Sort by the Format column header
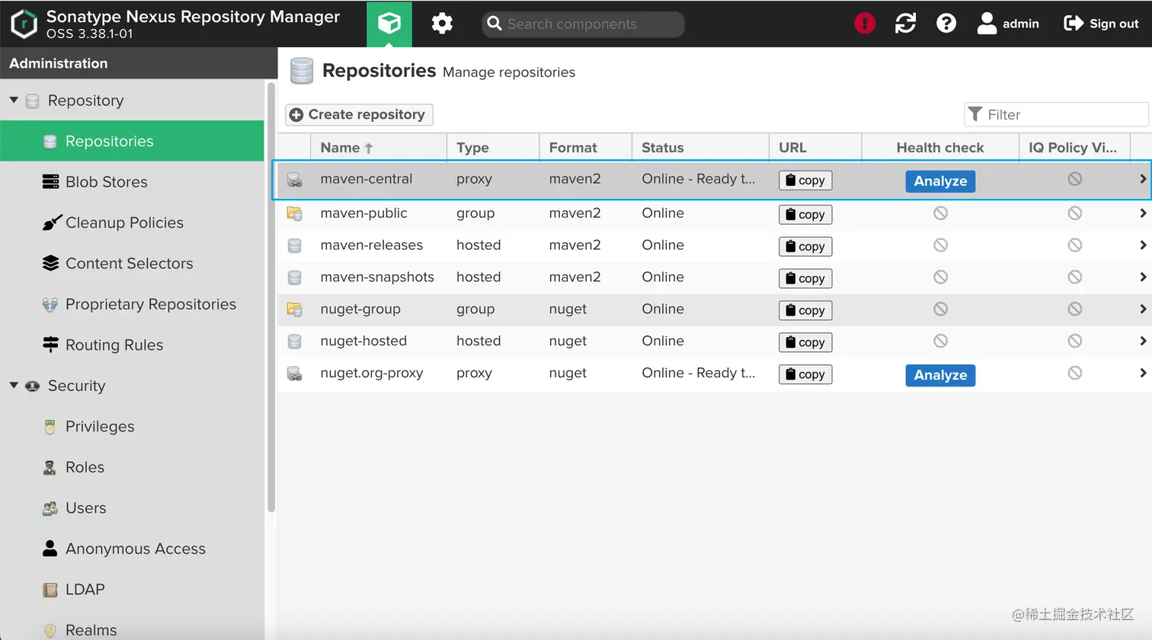This screenshot has width=1152, height=640. (x=585, y=147)
